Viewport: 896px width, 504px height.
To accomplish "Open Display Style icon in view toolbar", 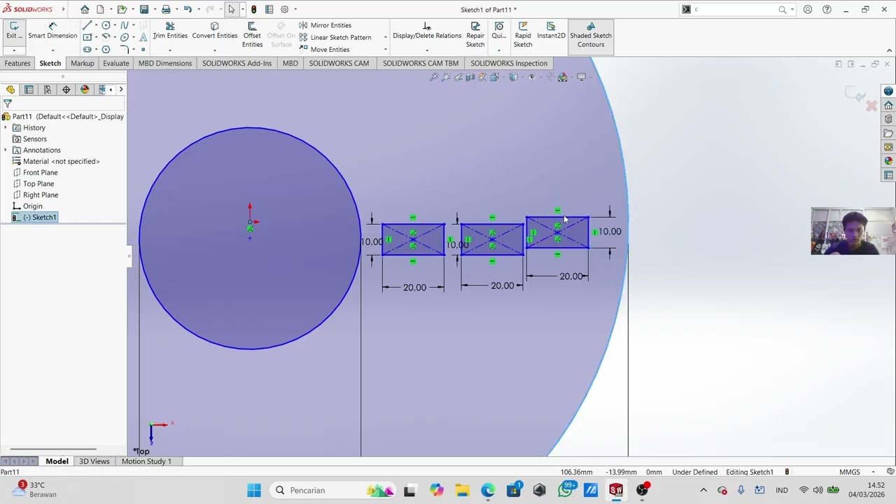I will [514, 77].
